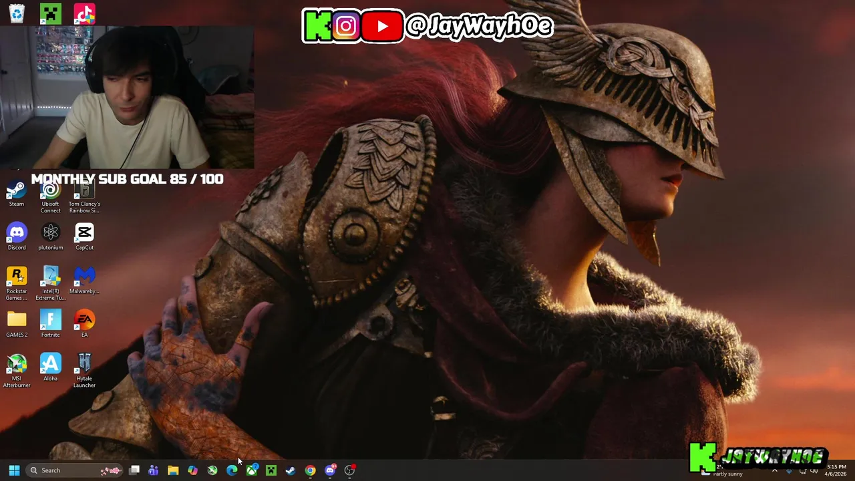Viewport: 855px width, 481px height.
Task: Open the GAMES 2 folder
Action: click(17, 324)
